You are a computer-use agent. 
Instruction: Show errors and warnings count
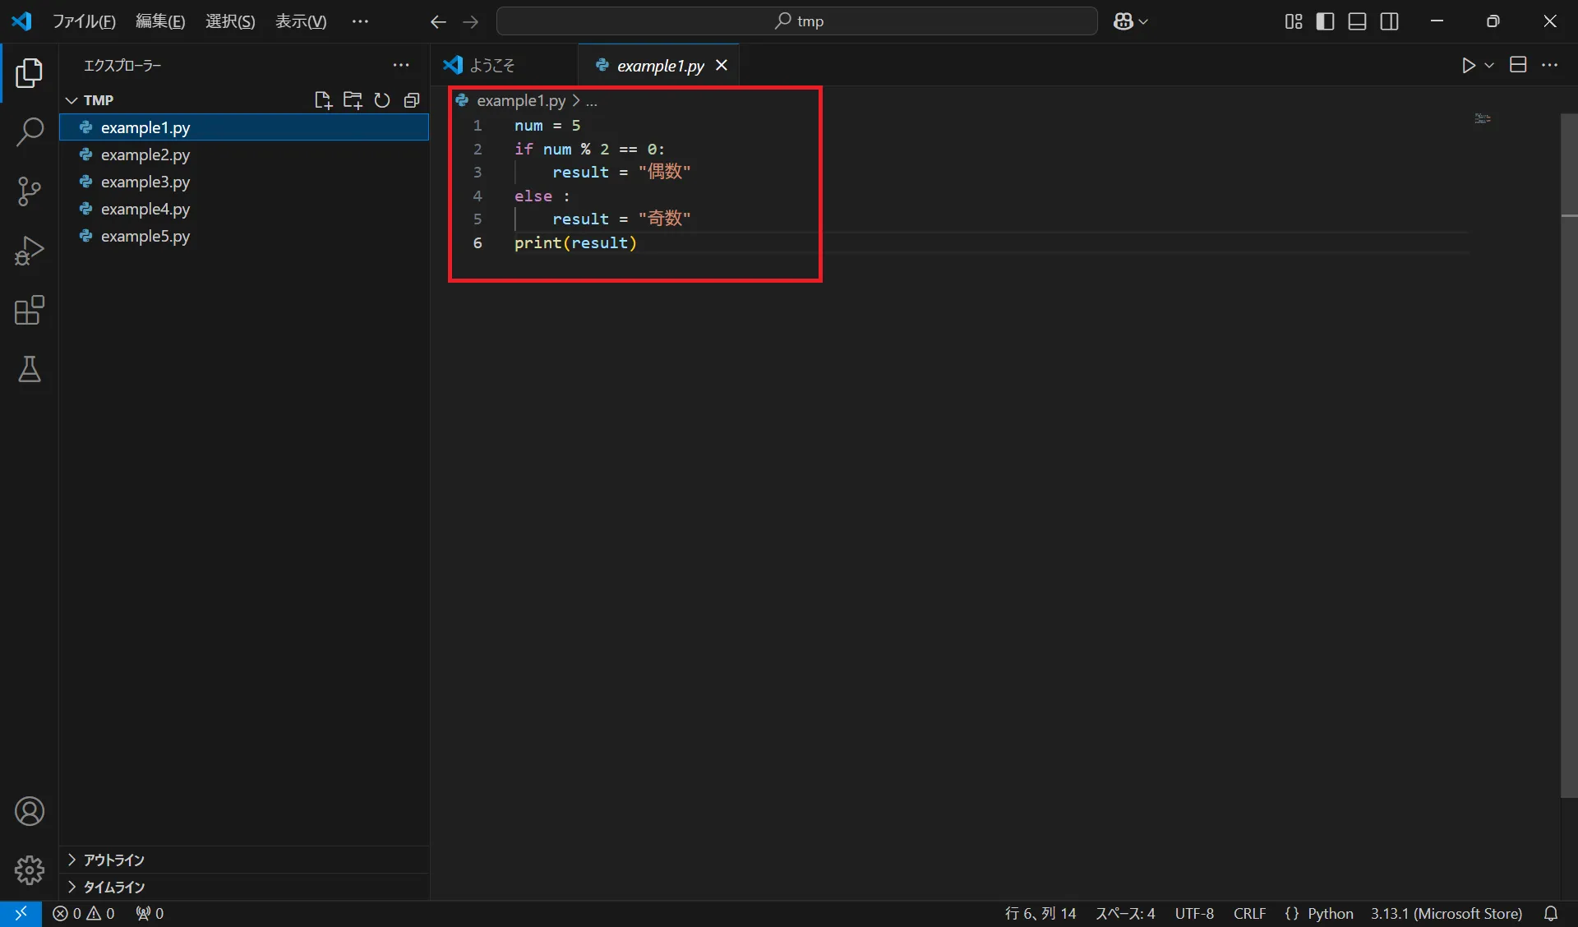tap(84, 913)
